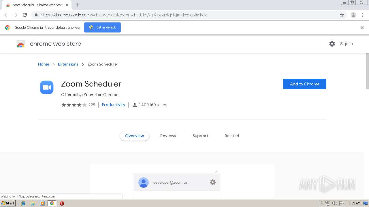
Task: Click the action center flag icon
Action: coord(342,203)
